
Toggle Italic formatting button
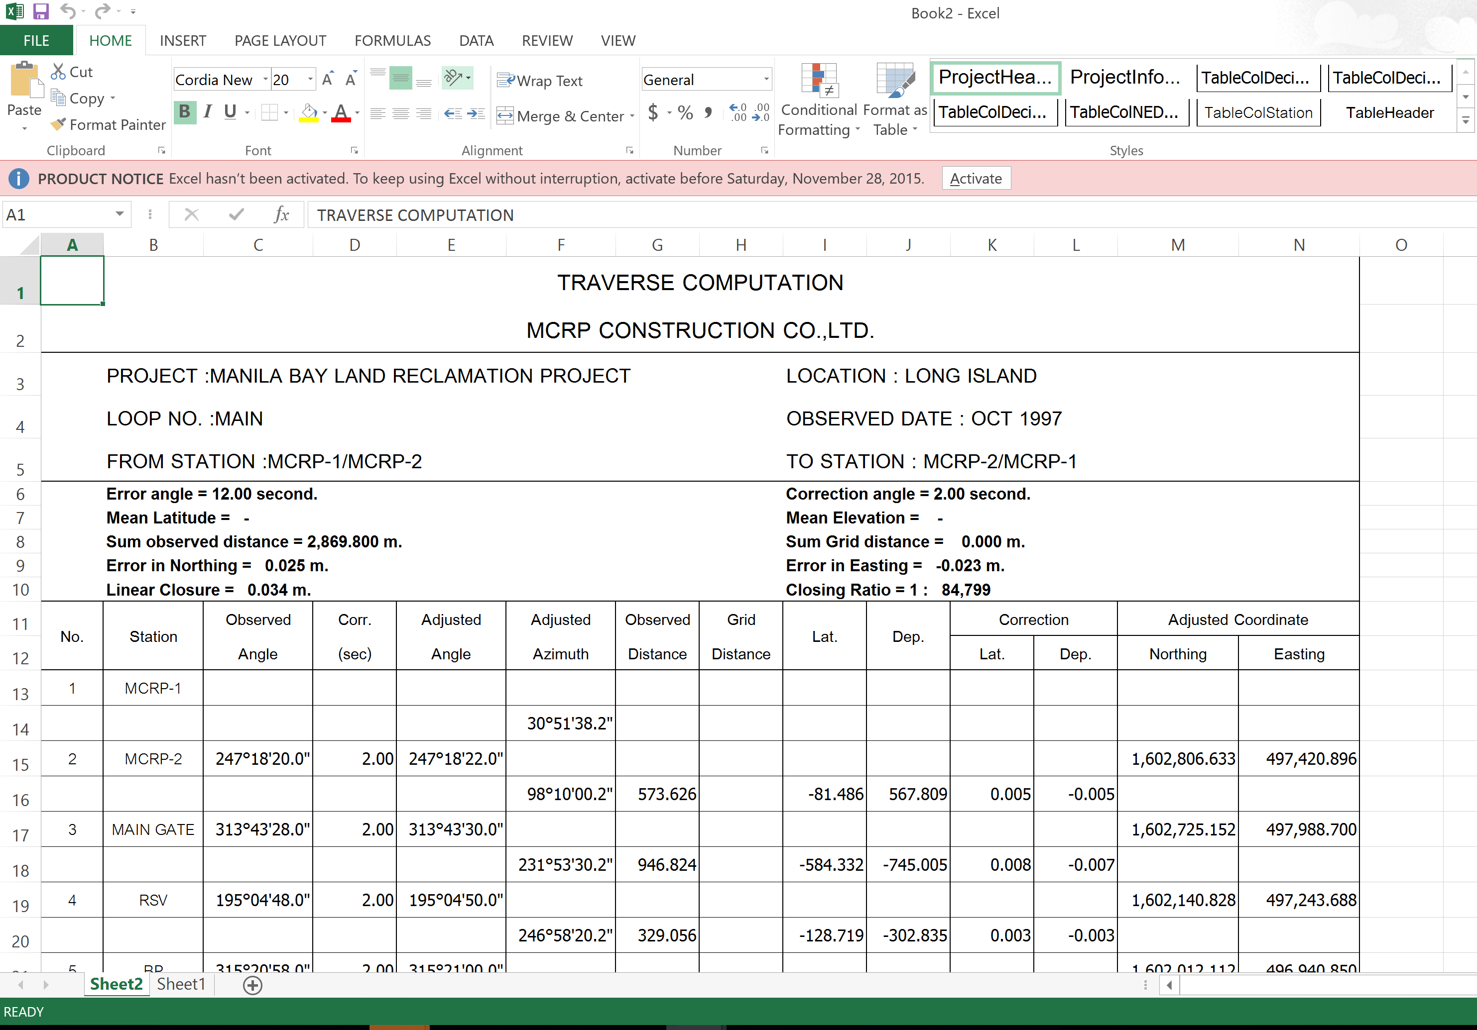click(x=207, y=112)
